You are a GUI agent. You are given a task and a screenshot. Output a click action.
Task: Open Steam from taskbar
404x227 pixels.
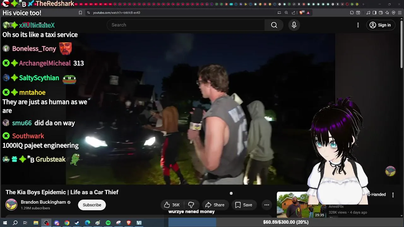[77, 223]
